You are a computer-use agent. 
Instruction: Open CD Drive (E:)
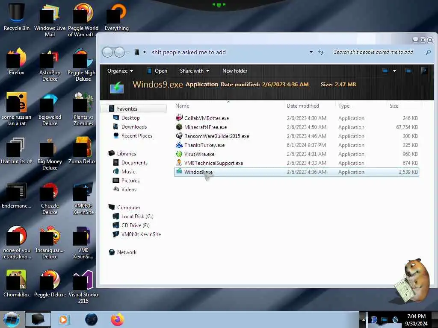135,225
